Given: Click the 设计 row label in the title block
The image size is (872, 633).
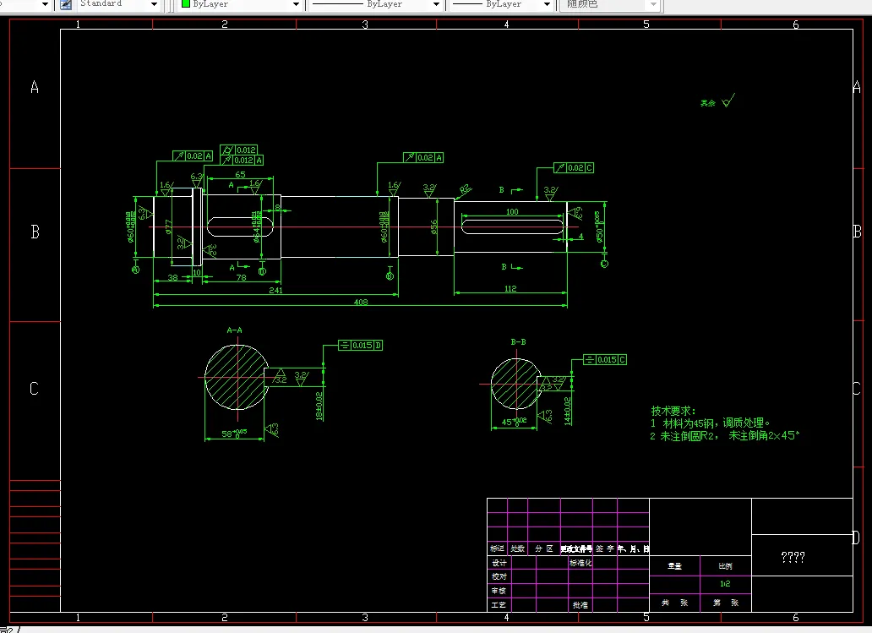Looking at the screenshot, I should tap(499, 563).
